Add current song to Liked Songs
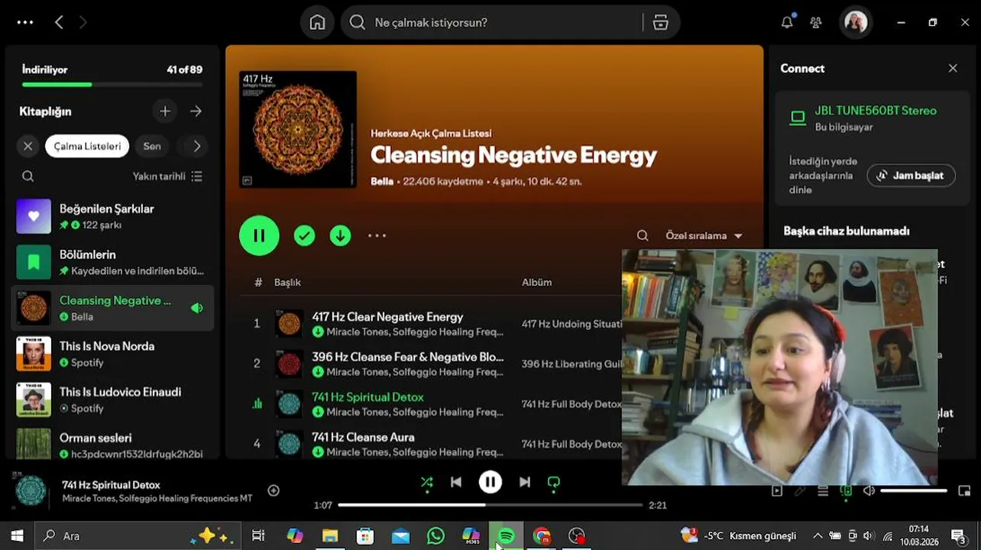 (x=274, y=490)
